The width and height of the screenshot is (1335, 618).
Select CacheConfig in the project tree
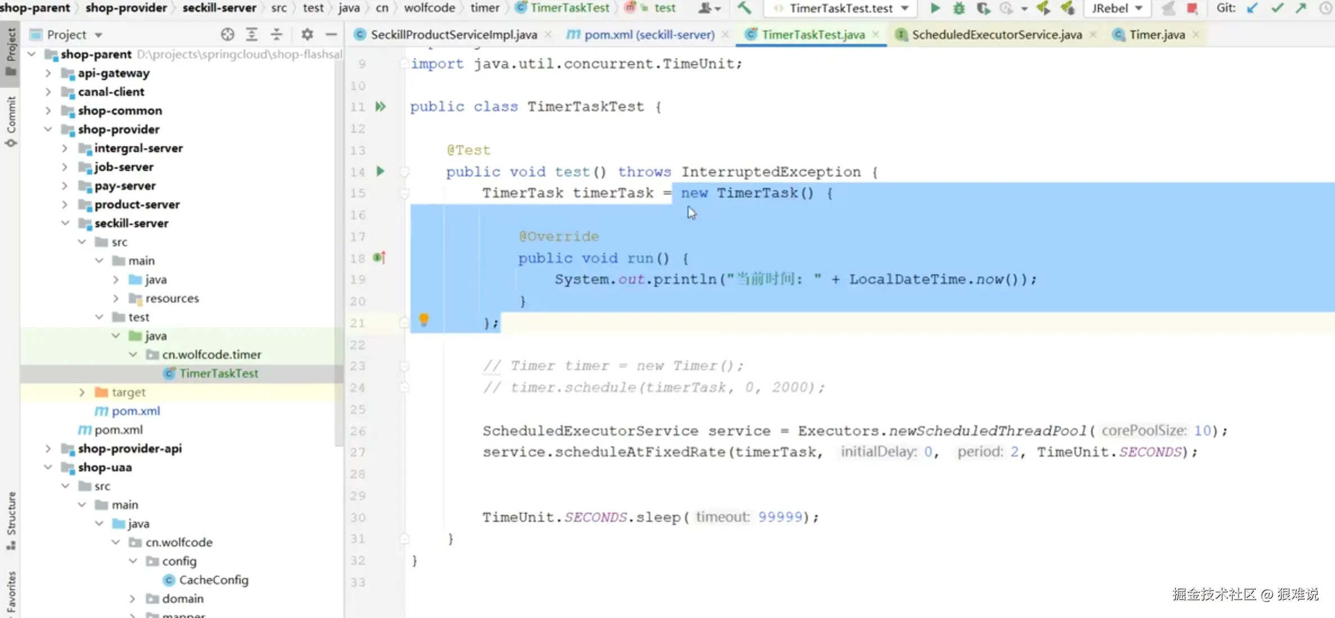click(213, 580)
